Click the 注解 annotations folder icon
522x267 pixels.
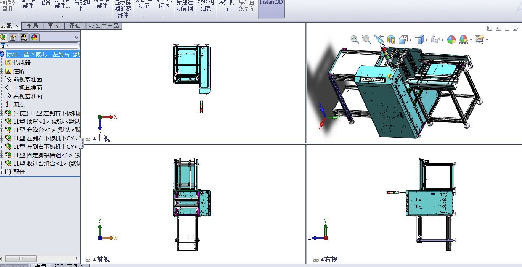tap(8, 71)
